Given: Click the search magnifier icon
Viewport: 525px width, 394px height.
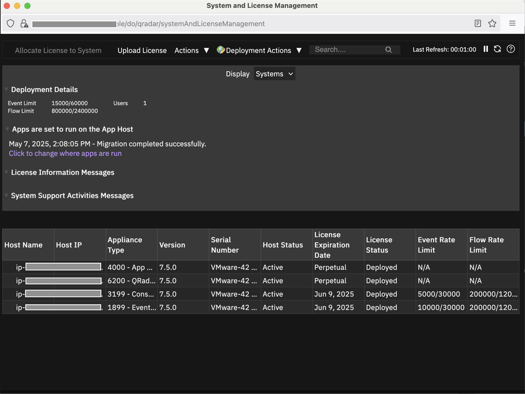Looking at the screenshot, I should pos(388,50).
